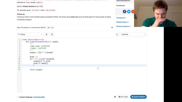Share via the Google Plus icon
The height and width of the screenshot is (102, 182).
pos(133,12)
